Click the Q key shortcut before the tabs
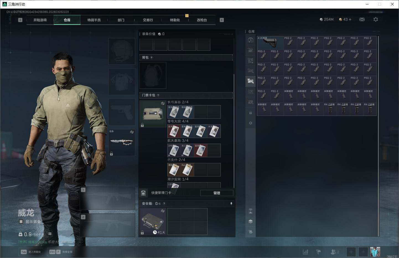Image resolution: width=399 pixels, height=258 pixels. (20, 20)
